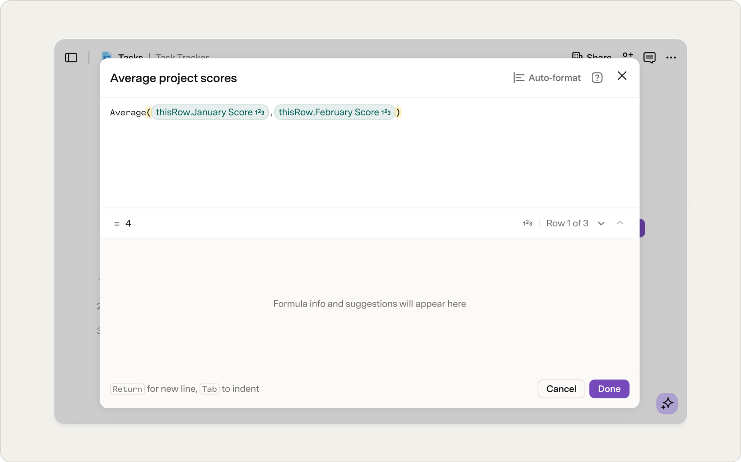Go to next row with down chevron

point(601,223)
